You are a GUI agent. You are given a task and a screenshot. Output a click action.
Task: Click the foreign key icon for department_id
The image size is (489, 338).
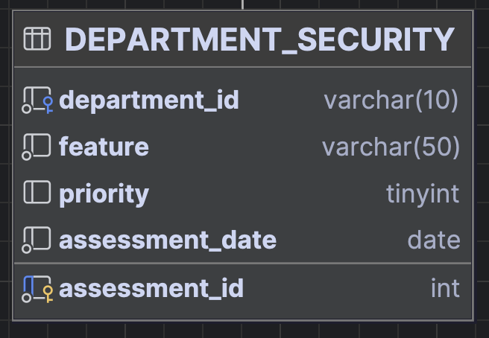pos(48,105)
